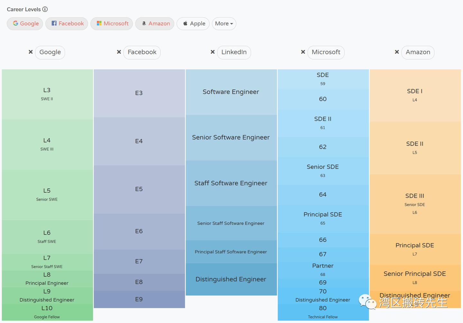Select Amazon Senior Principal SDE L8 block

click(x=415, y=278)
